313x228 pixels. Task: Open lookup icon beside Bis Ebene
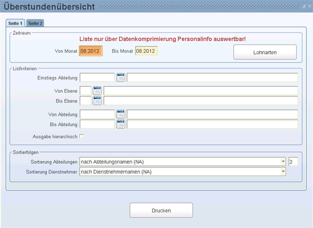(97, 101)
